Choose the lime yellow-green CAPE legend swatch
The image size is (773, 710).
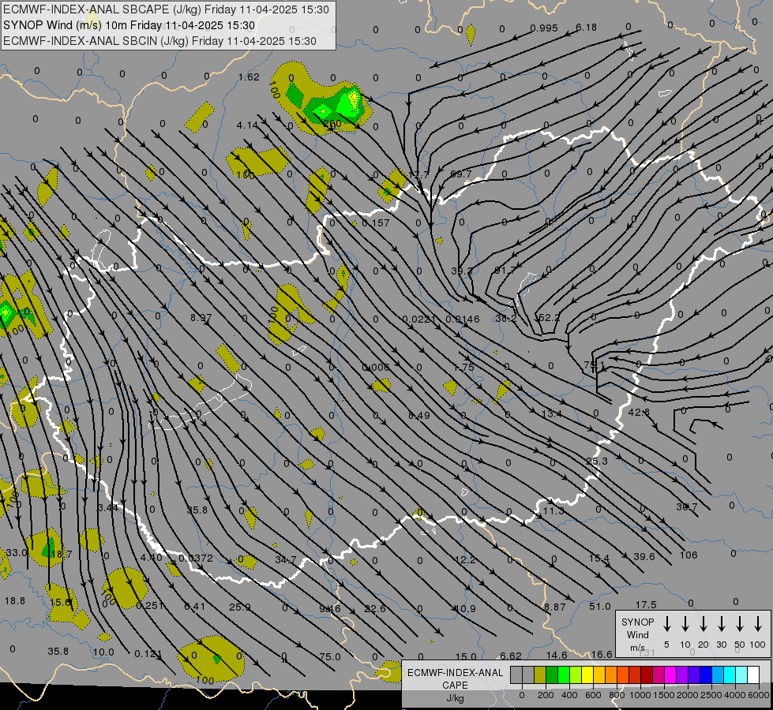pos(576,675)
